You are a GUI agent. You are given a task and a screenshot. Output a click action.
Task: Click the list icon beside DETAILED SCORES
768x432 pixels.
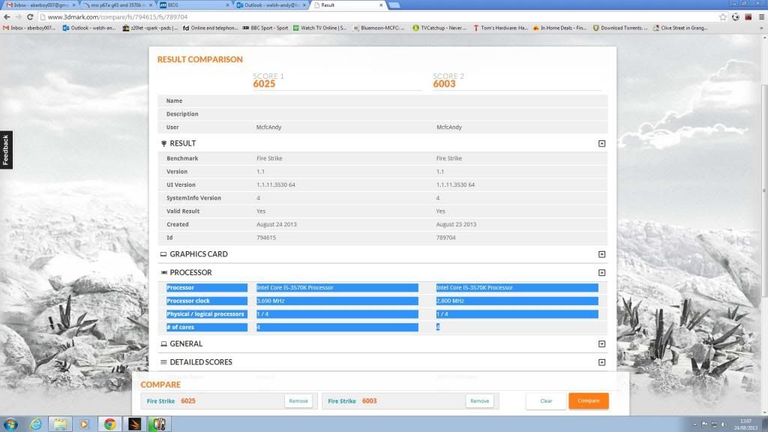point(163,362)
